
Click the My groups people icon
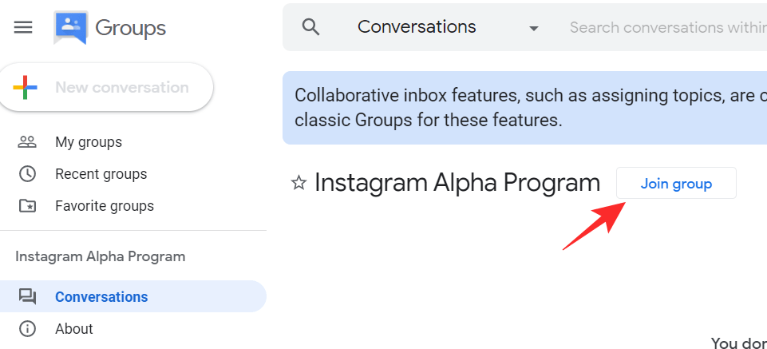point(27,142)
